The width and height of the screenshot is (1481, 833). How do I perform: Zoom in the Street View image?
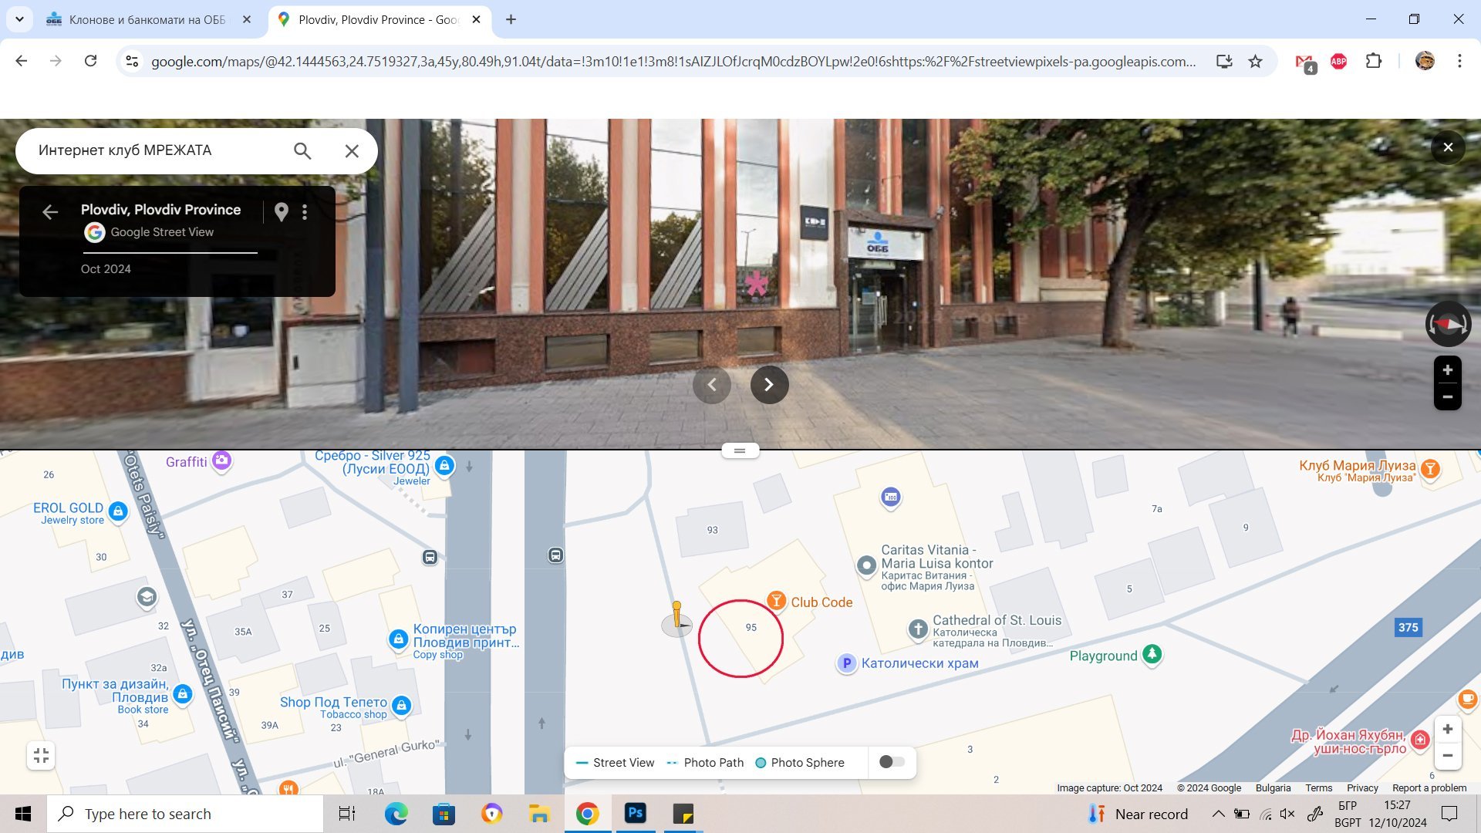tap(1448, 370)
